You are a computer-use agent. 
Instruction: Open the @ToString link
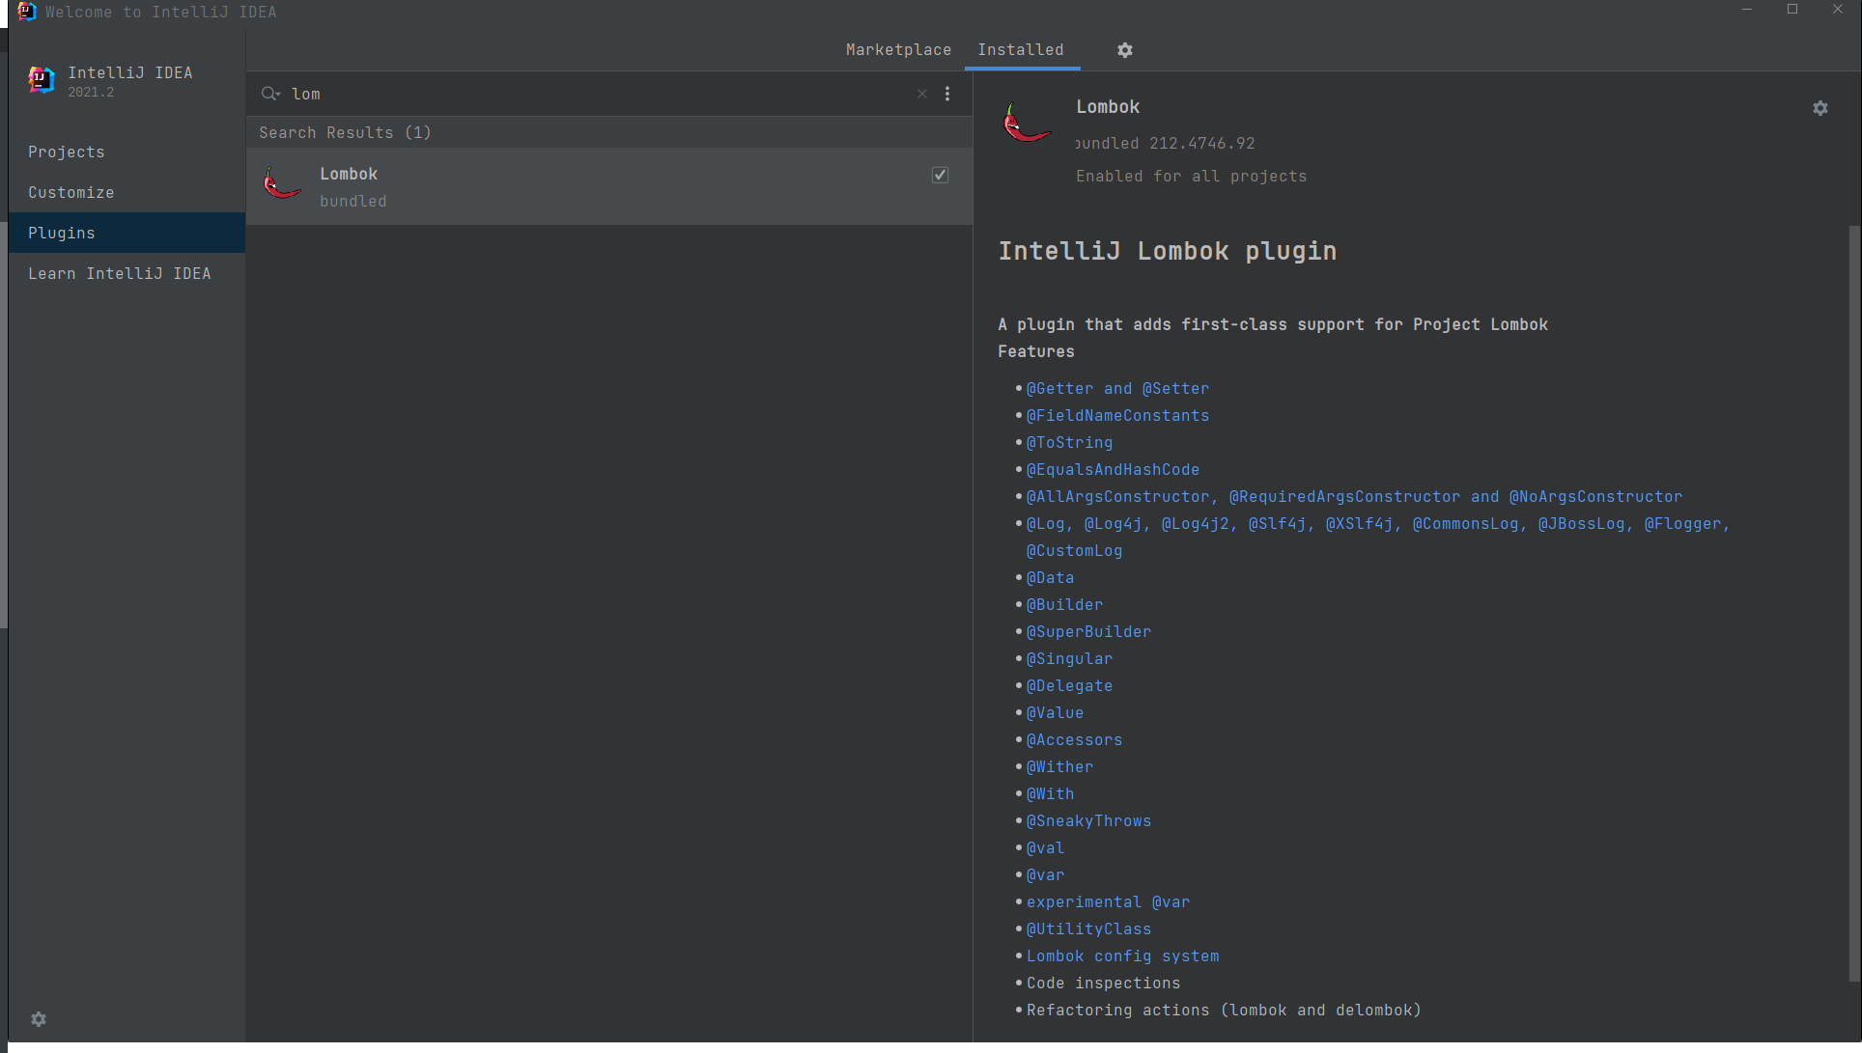tap(1069, 442)
